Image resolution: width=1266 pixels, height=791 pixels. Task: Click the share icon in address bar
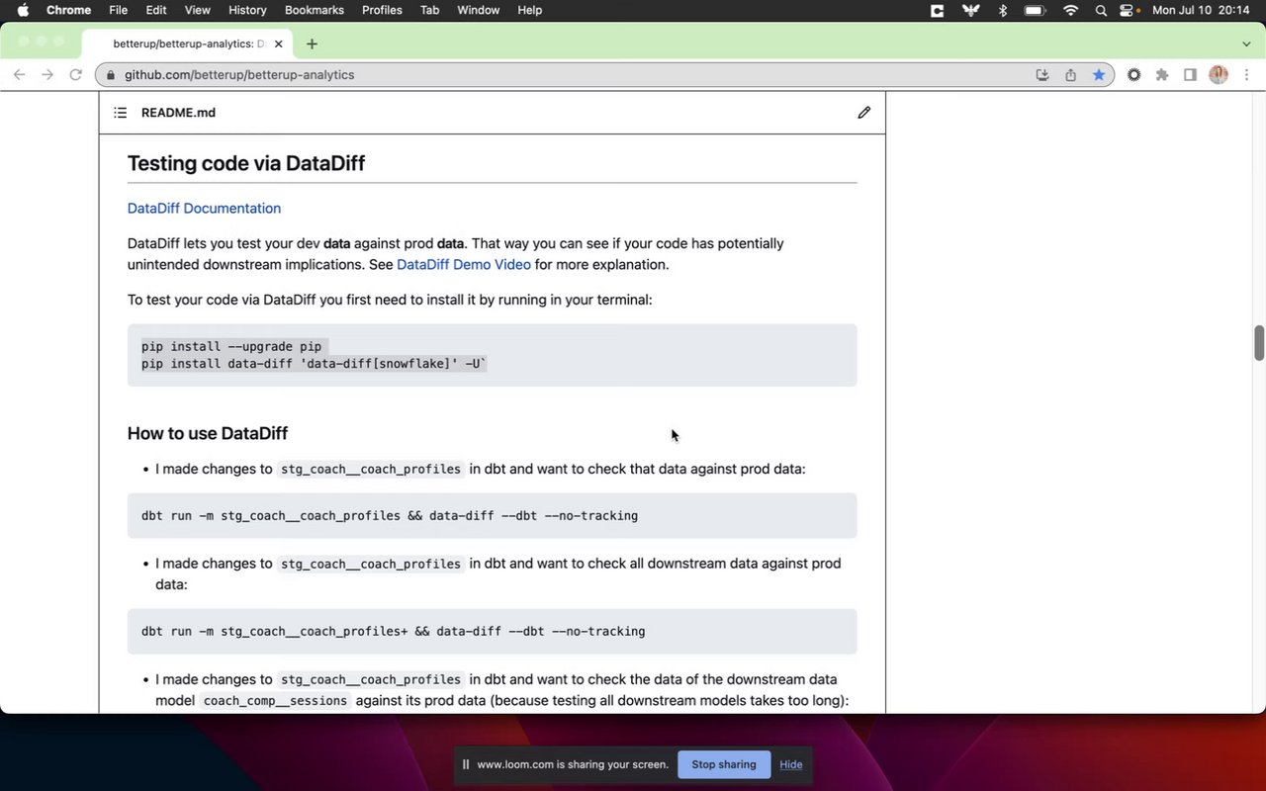coord(1070,75)
